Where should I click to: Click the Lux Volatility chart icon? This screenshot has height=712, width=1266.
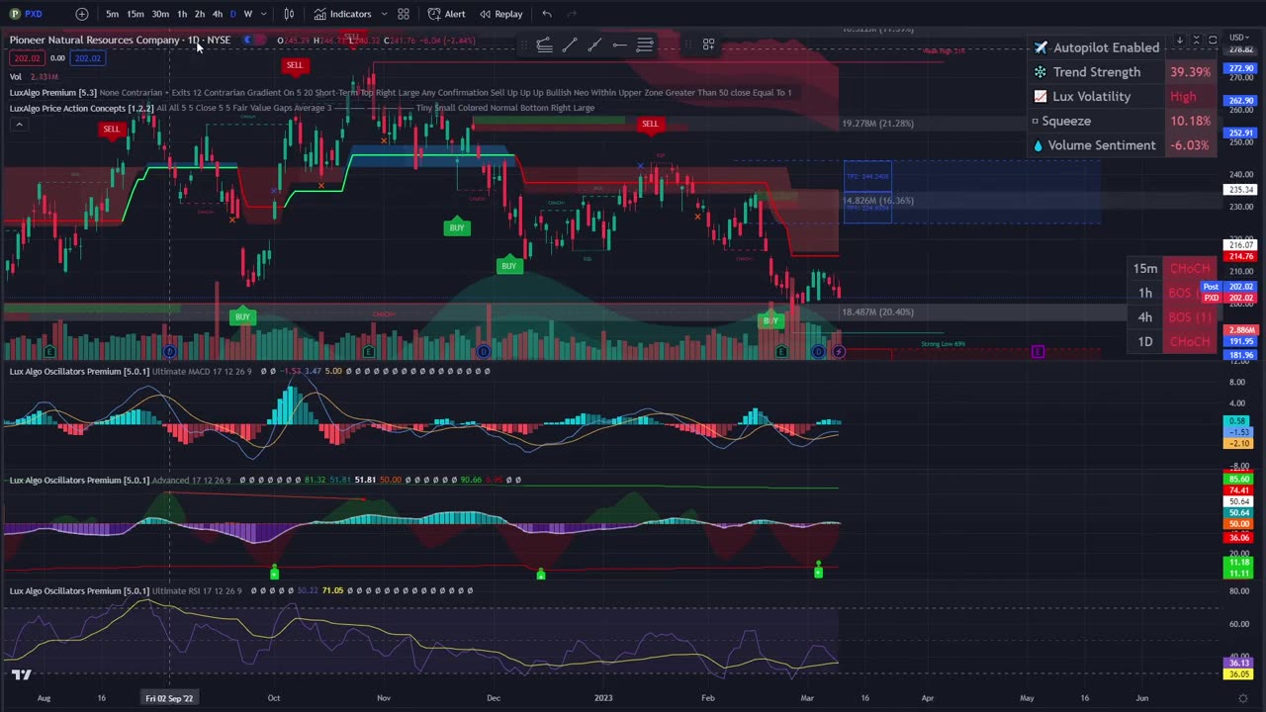pos(1040,96)
